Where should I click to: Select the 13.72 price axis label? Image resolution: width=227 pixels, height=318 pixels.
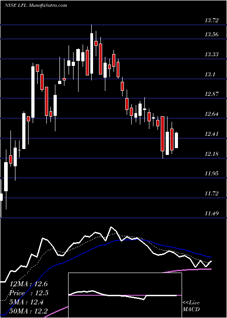tap(212, 20)
